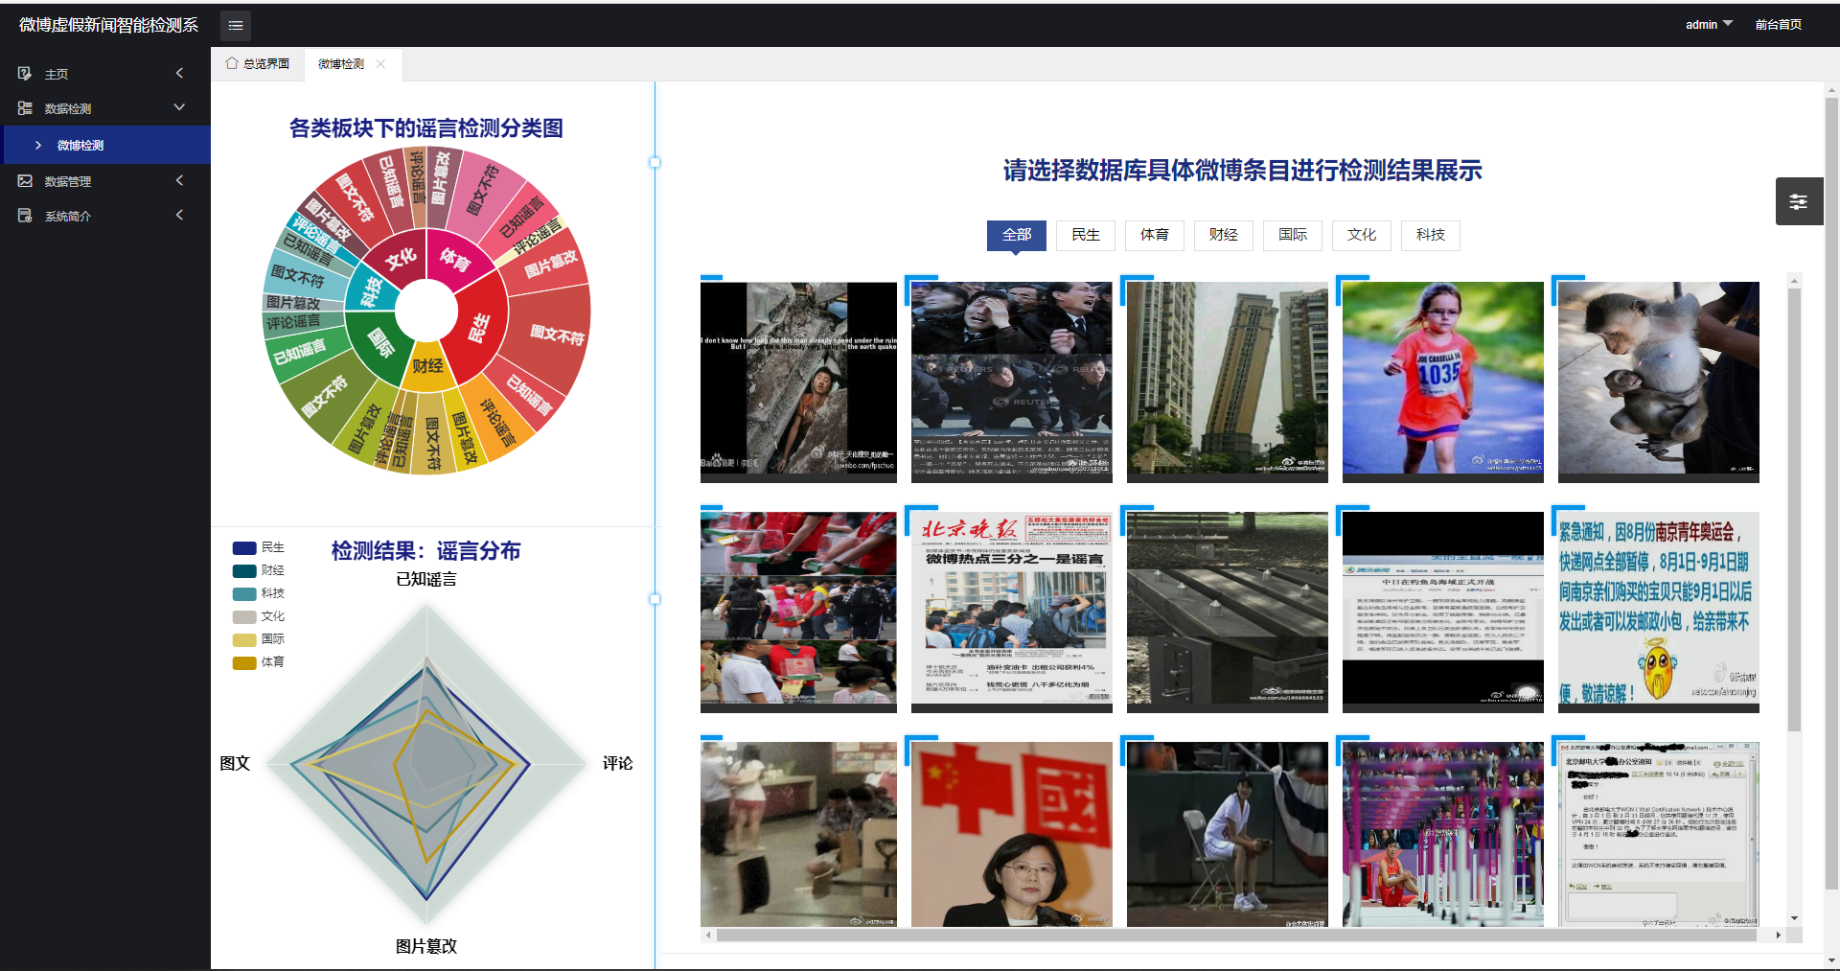Select the 紧急通知 text notice thumbnail
The height and width of the screenshot is (971, 1840).
pyautogui.click(x=1658, y=612)
